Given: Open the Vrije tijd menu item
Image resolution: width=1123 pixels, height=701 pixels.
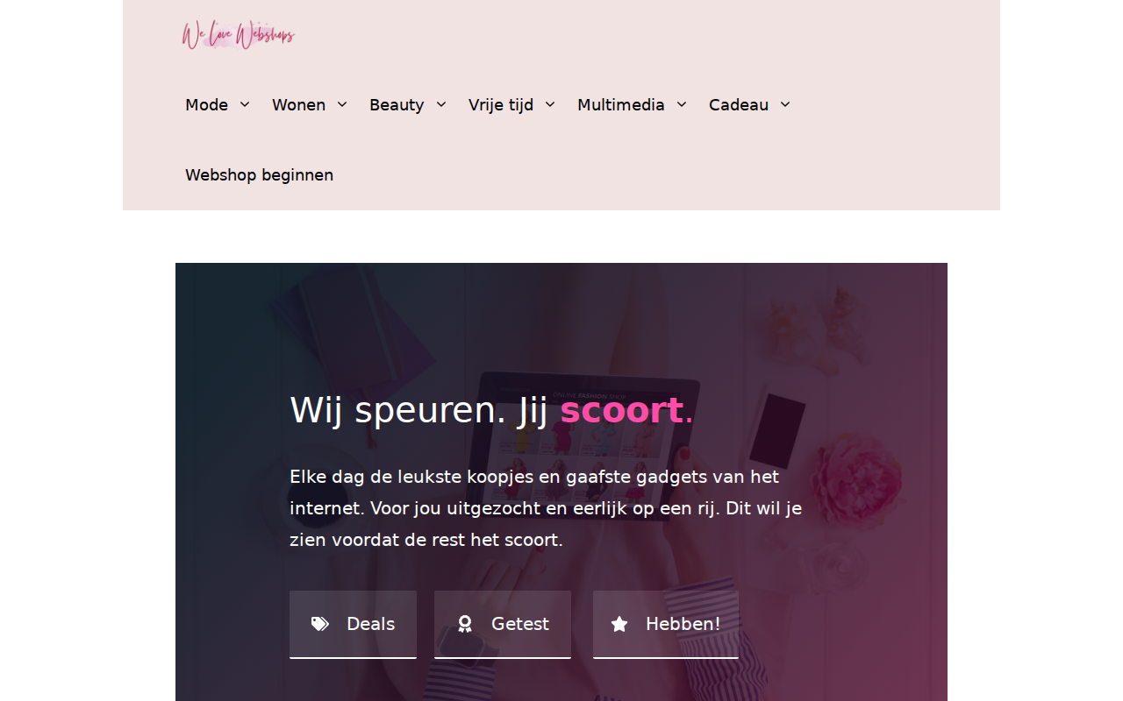Looking at the screenshot, I should [x=501, y=105].
